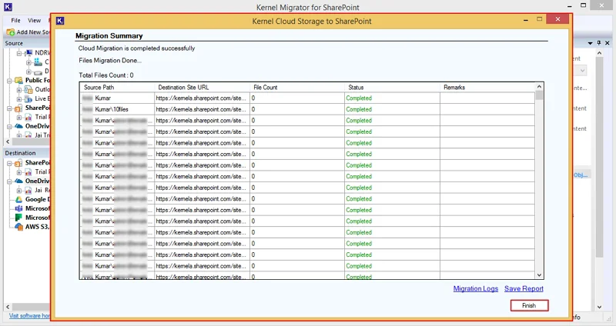Expand the C drive node in Source tree

(x=28, y=62)
